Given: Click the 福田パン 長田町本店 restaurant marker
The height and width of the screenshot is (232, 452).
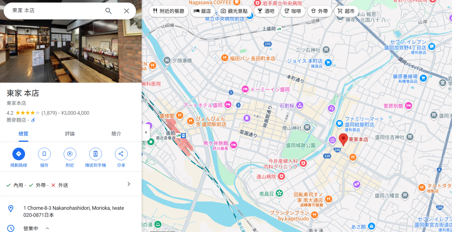Looking at the screenshot, I should [x=224, y=58].
